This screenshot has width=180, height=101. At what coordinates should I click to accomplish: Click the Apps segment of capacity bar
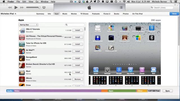[122, 91]
